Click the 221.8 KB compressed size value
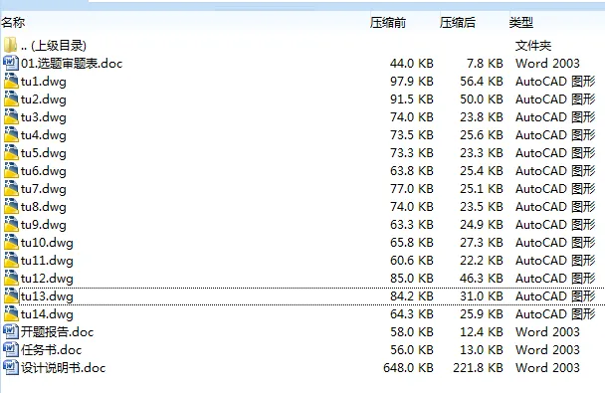 point(479,368)
